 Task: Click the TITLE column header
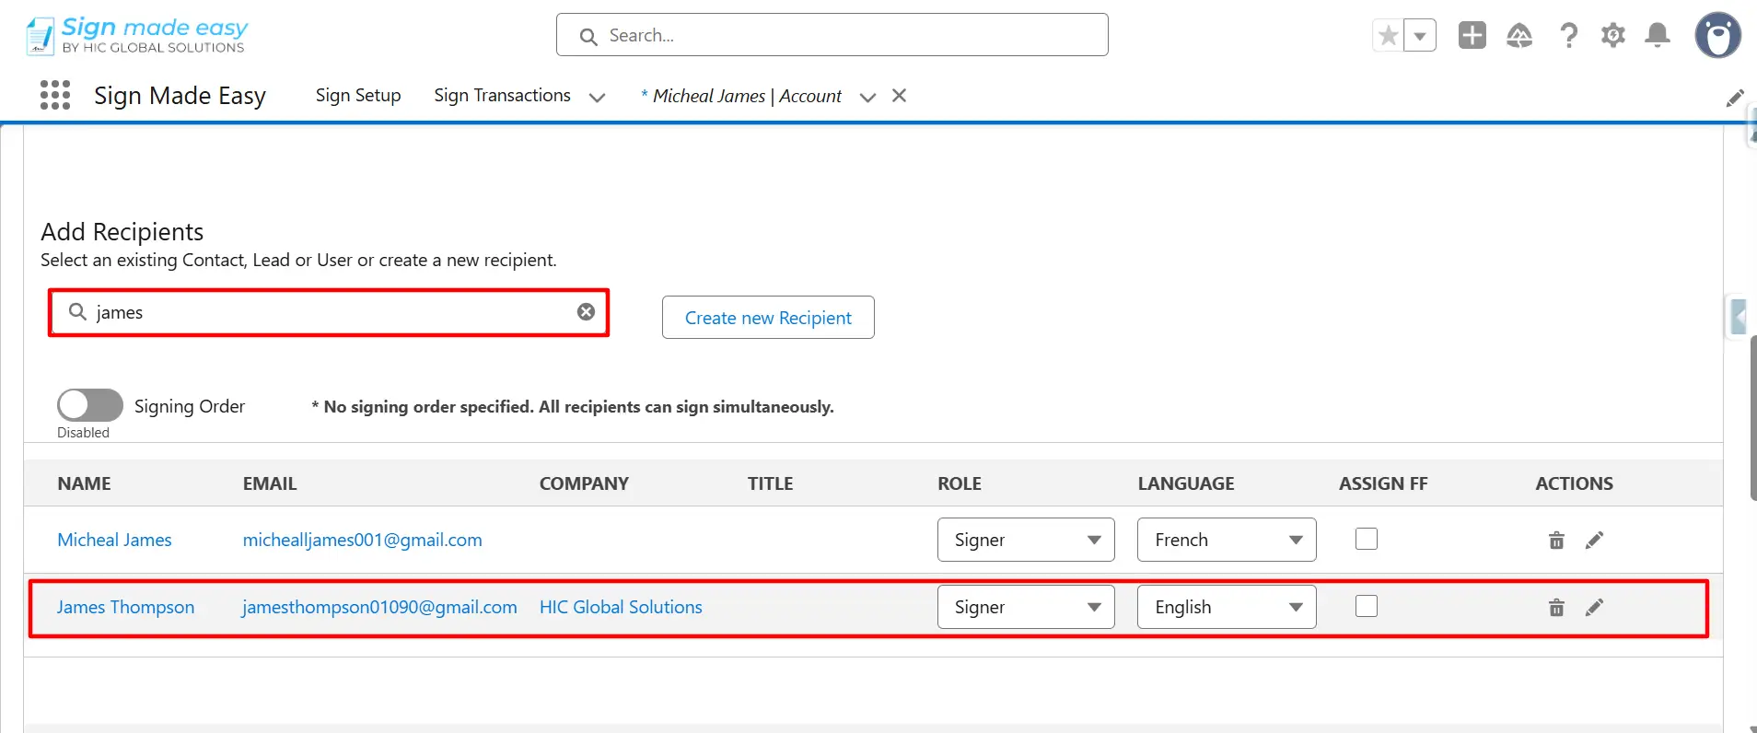pyautogui.click(x=770, y=483)
